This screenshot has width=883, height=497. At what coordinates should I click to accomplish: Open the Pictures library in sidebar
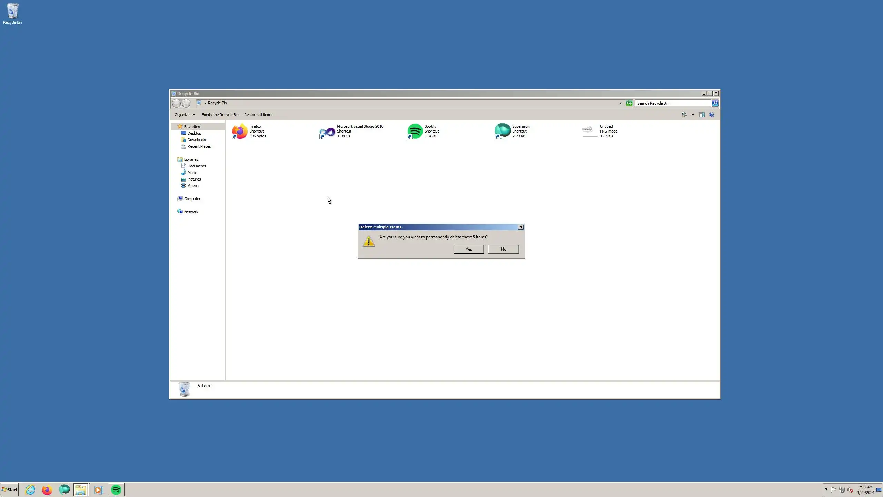coord(194,179)
